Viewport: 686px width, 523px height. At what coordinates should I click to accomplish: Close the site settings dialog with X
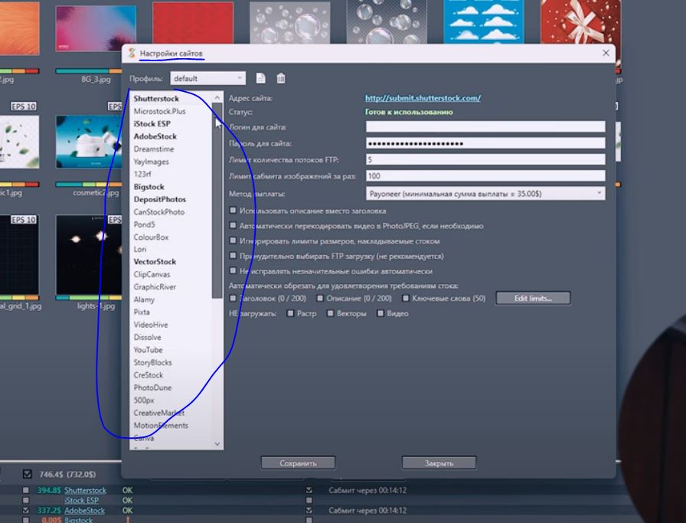606,53
